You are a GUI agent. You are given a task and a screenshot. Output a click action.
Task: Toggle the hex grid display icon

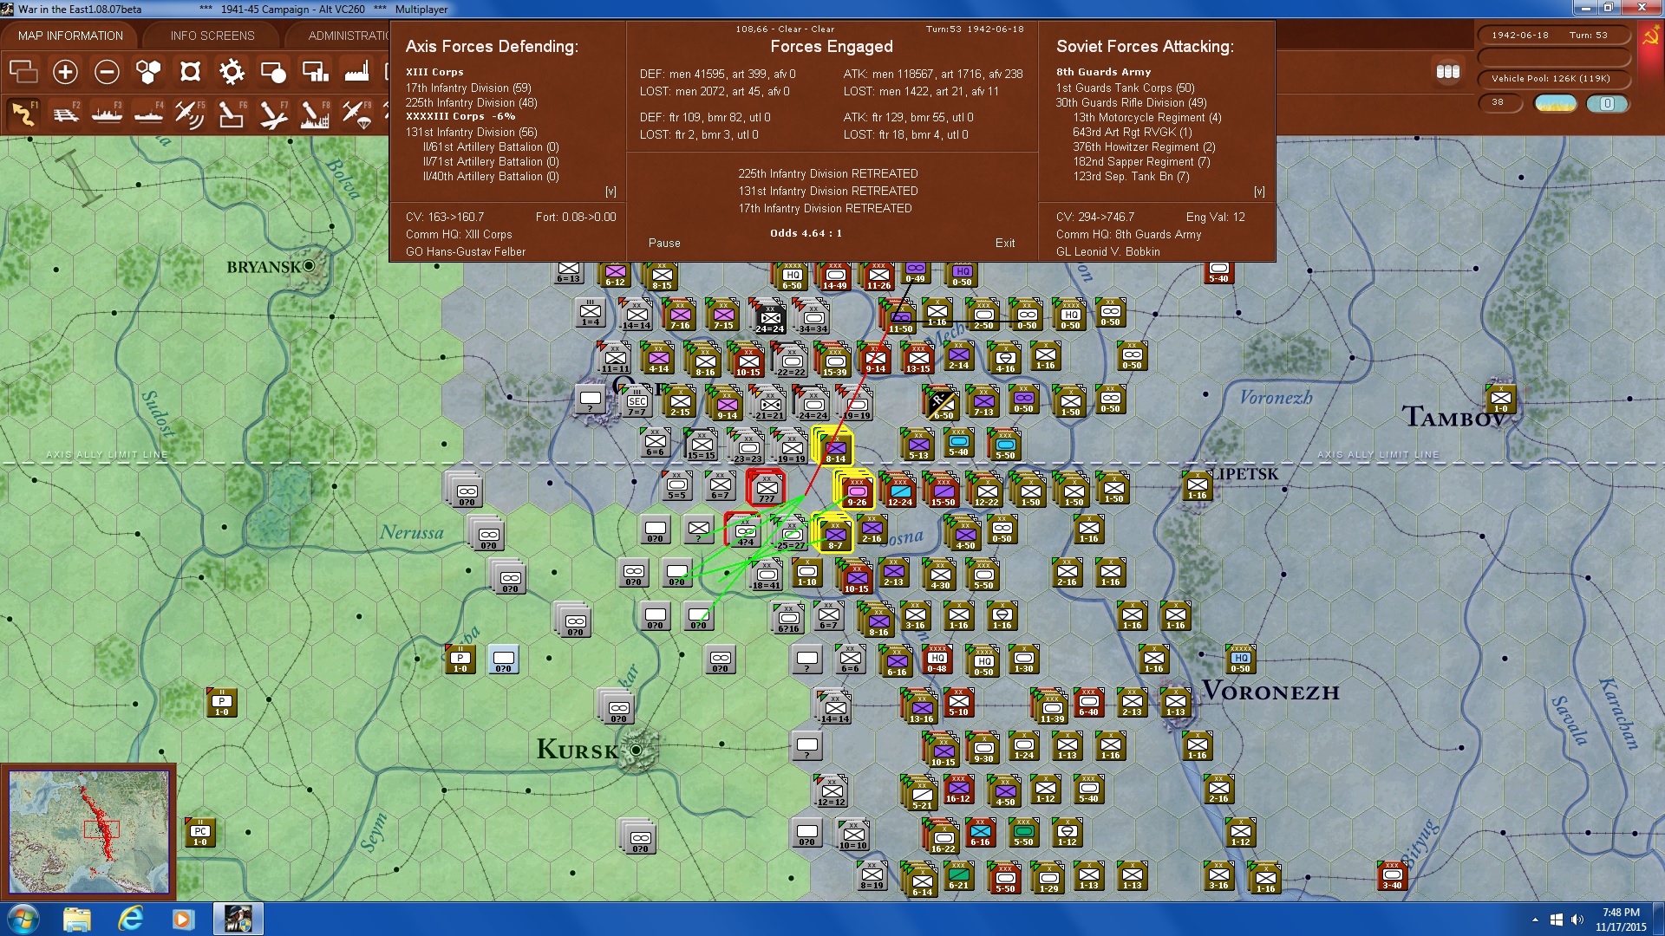point(148,72)
